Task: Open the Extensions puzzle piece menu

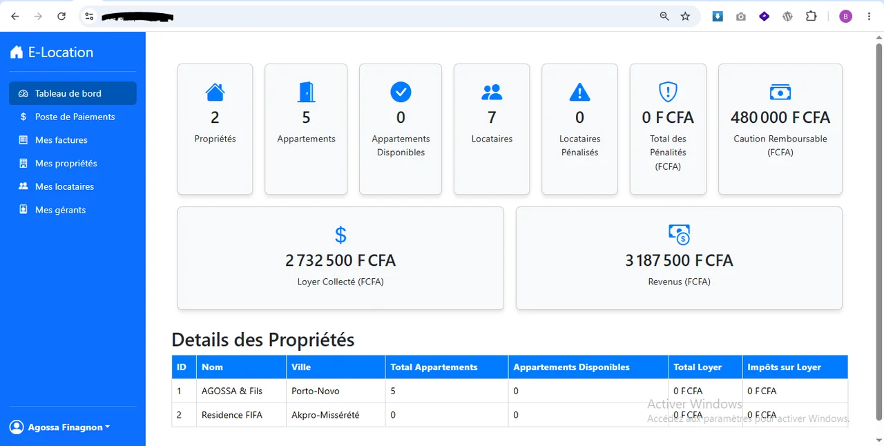Action: [x=811, y=17]
